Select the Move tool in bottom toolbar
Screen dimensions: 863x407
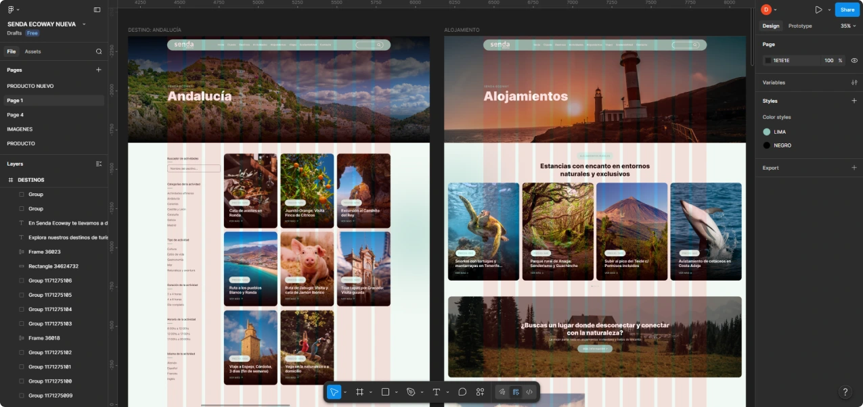pos(334,391)
